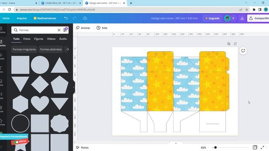Collapse the side panel handle

point(74,87)
